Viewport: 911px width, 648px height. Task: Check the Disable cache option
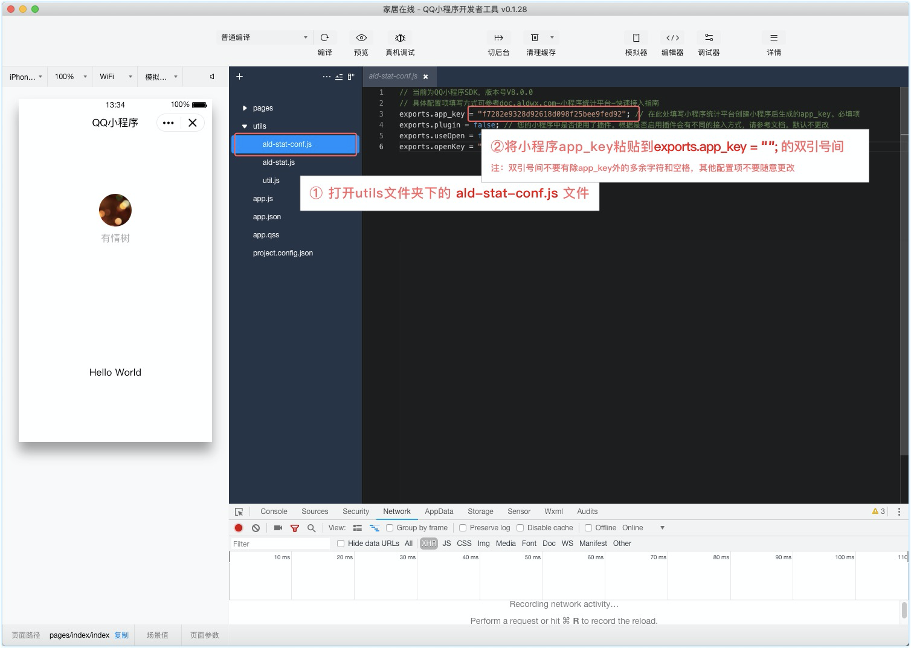pos(520,528)
